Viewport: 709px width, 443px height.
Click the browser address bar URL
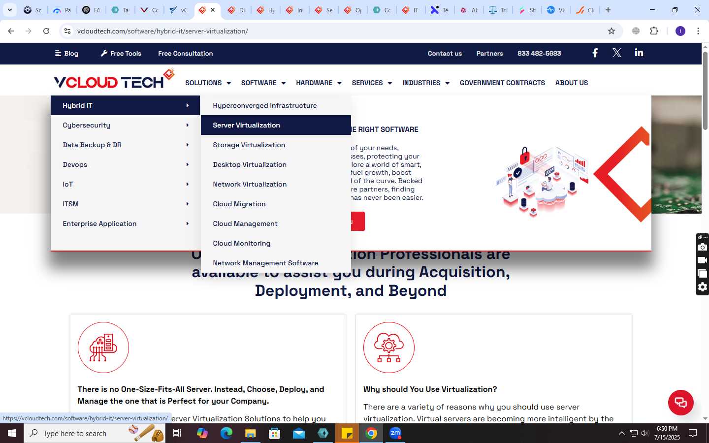pos(162,31)
